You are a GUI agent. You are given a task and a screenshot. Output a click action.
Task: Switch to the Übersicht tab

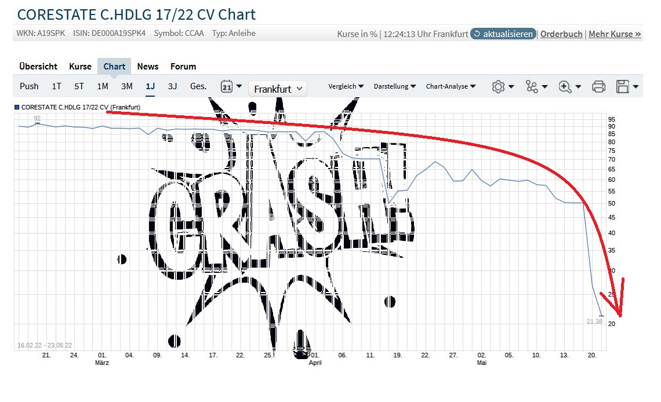point(38,66)
